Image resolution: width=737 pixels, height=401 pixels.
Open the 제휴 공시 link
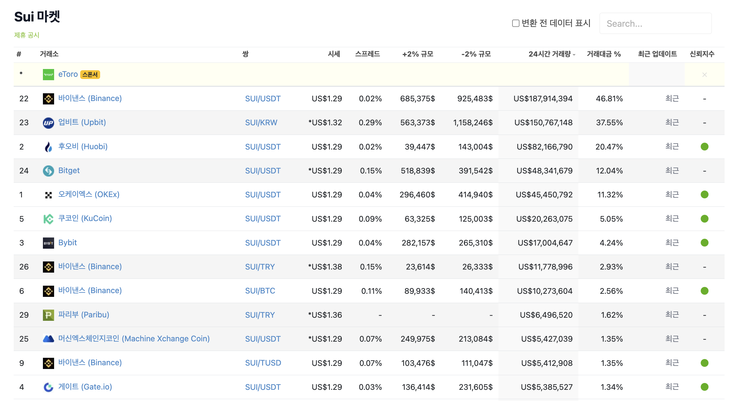pos(27,35)
